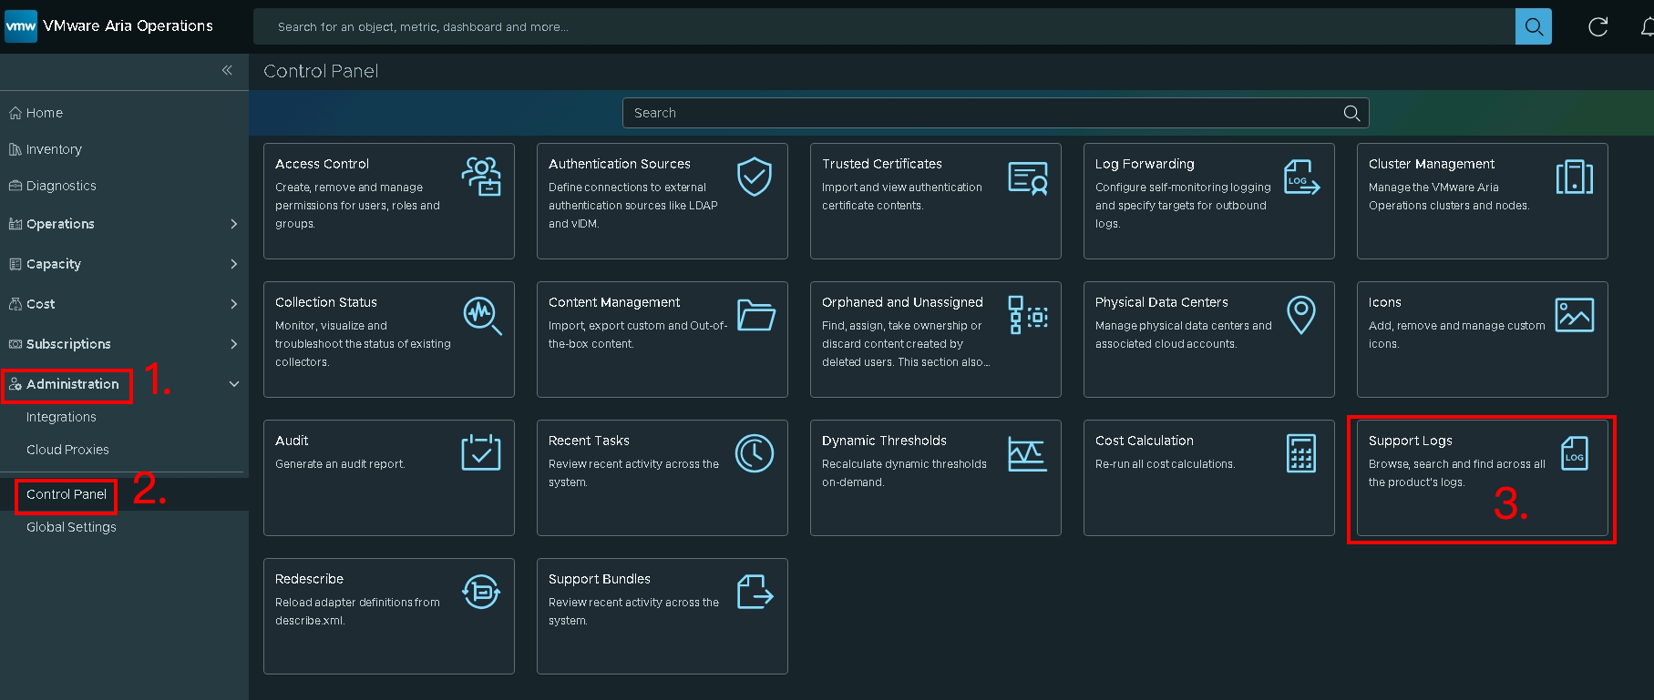Viewport: 1654px width, 700px height.
Task: Click the Capacity label in sidebar
Action: pos(54,264)
